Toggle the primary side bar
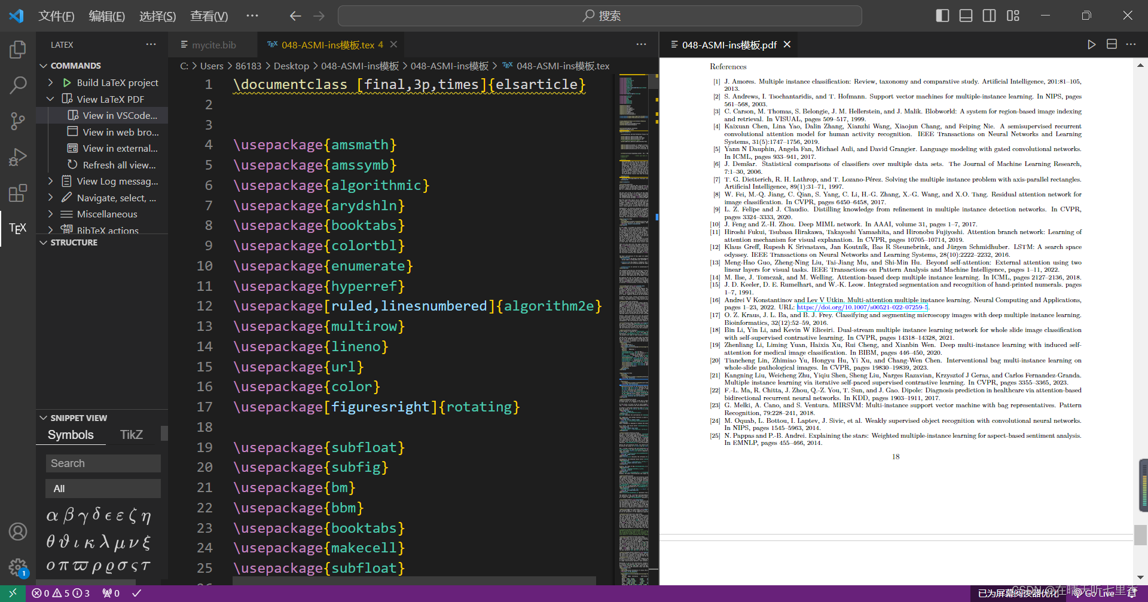1148x602 pixels. click(942, 16)
